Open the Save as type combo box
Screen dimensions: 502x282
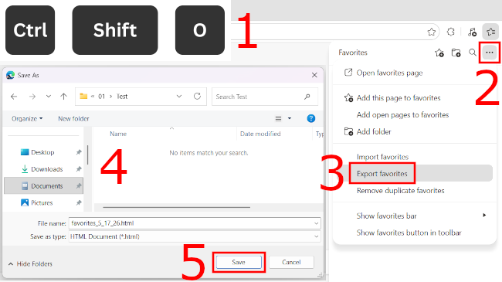click(195, 236)
